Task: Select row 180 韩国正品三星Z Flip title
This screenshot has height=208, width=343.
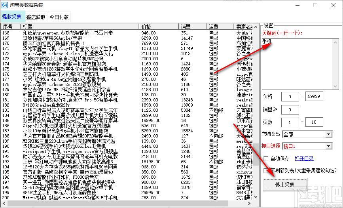Action: [x=70, y=95]
